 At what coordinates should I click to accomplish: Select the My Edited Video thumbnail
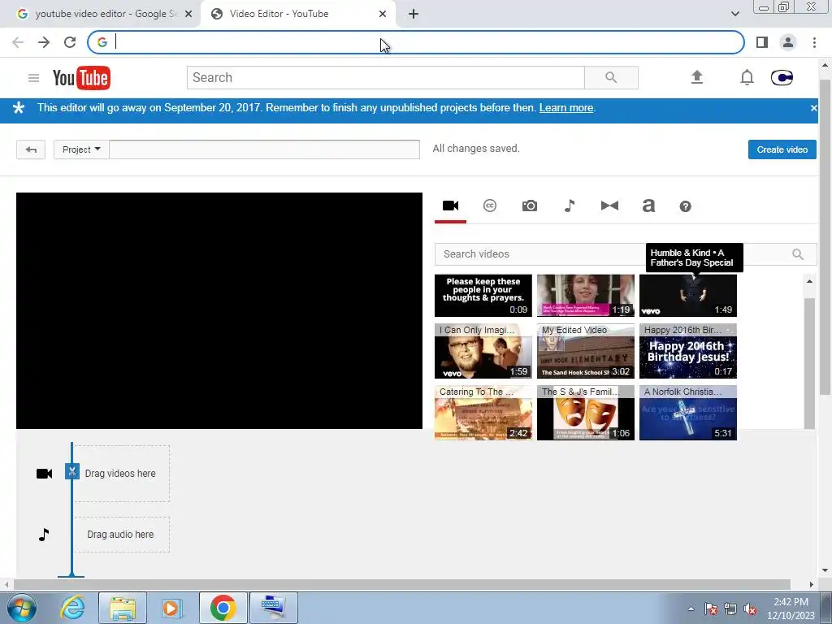[585, 351]
